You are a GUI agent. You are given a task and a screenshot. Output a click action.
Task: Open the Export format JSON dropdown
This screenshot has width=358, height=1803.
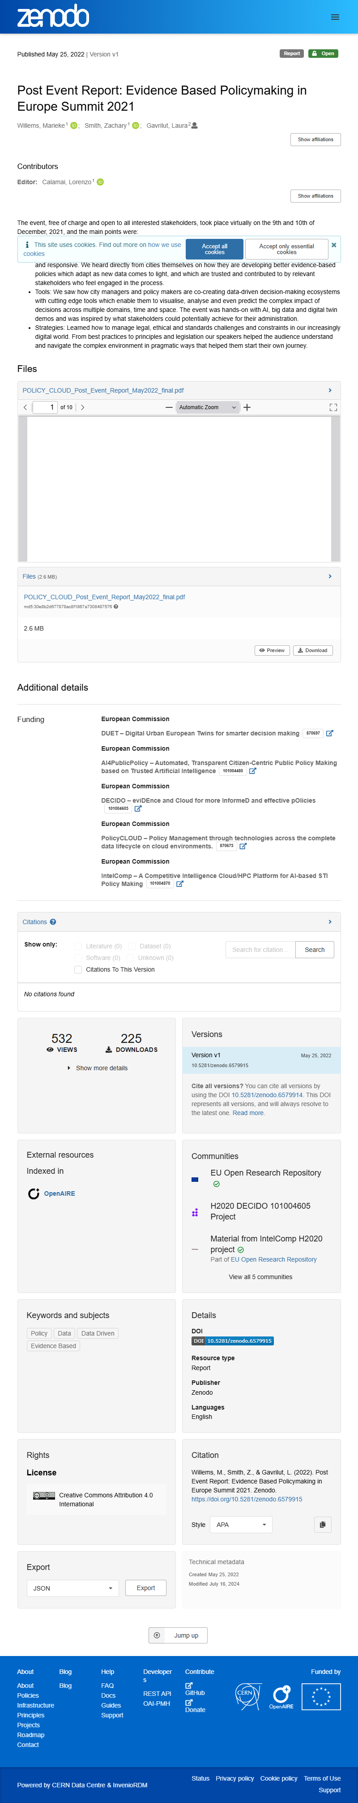pos(72,1588)
